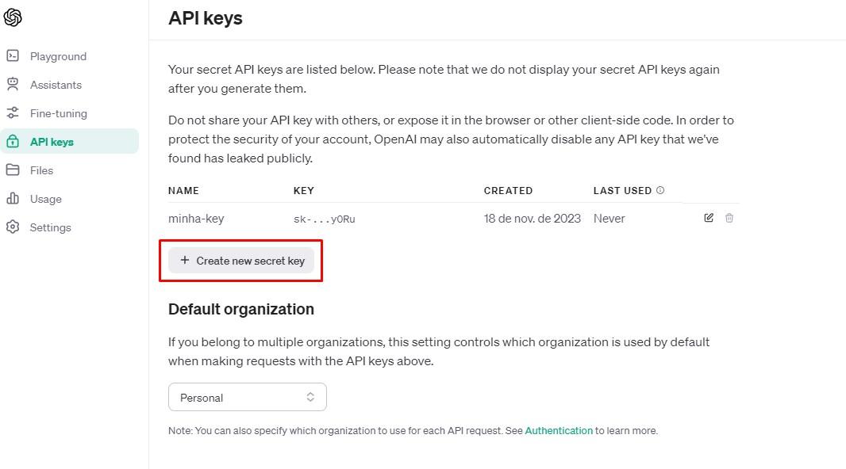The height and width of the screenshot is (469, 846).
Task: Click the Fine-tuning sliders icon
Action: [x=13, y=112]
